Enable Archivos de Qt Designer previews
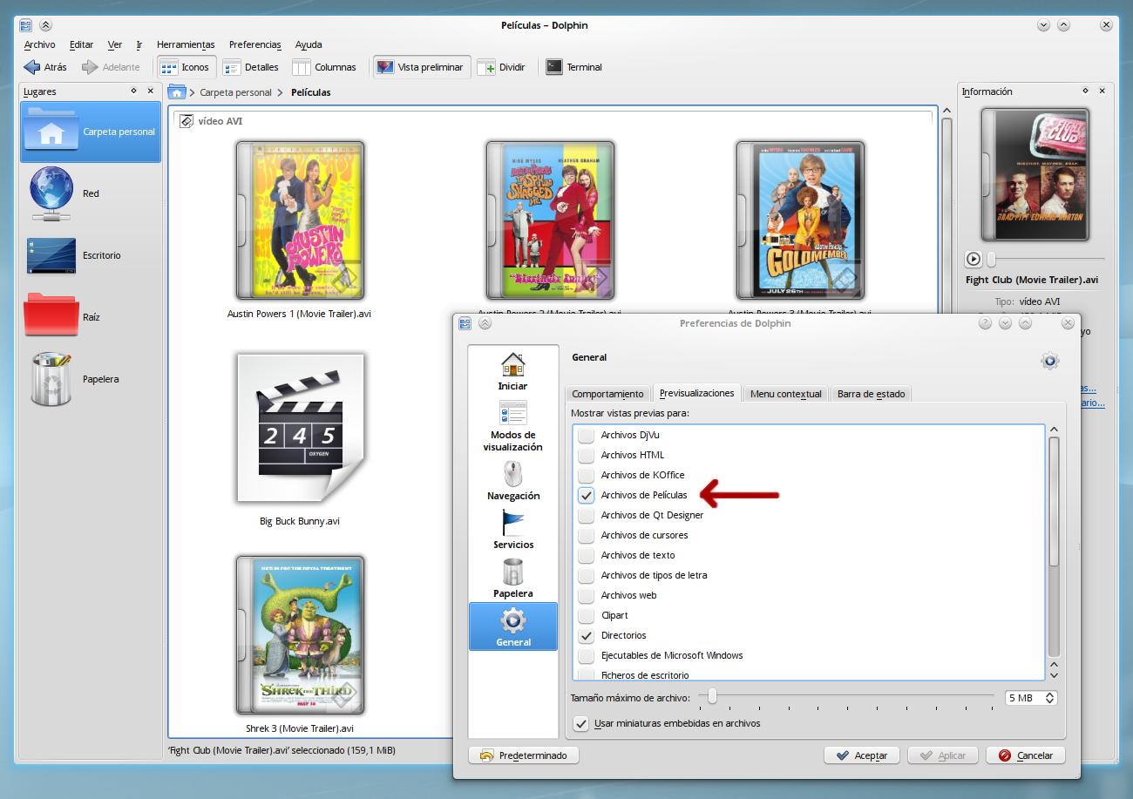 click(x=587, y=515)
